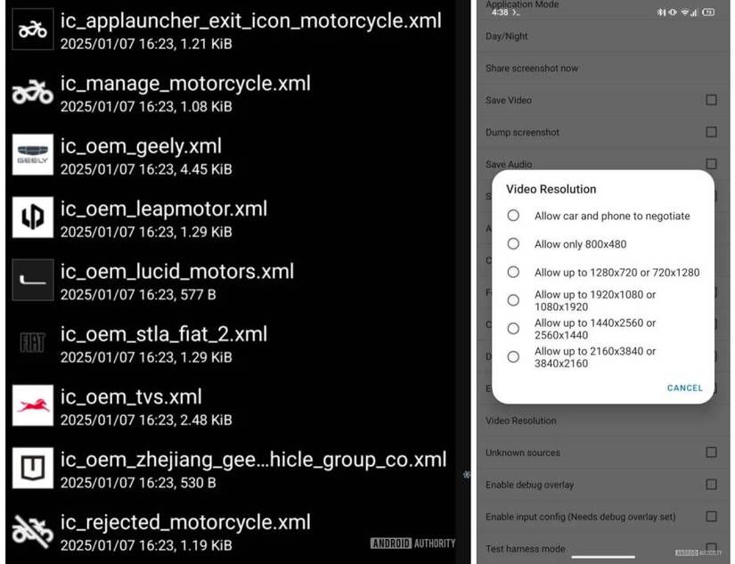Toggle the Enable debug overlay checkbox

click(x=711, y=485)
